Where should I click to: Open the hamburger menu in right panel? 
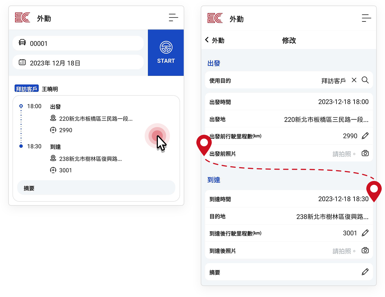pos(366,18)
